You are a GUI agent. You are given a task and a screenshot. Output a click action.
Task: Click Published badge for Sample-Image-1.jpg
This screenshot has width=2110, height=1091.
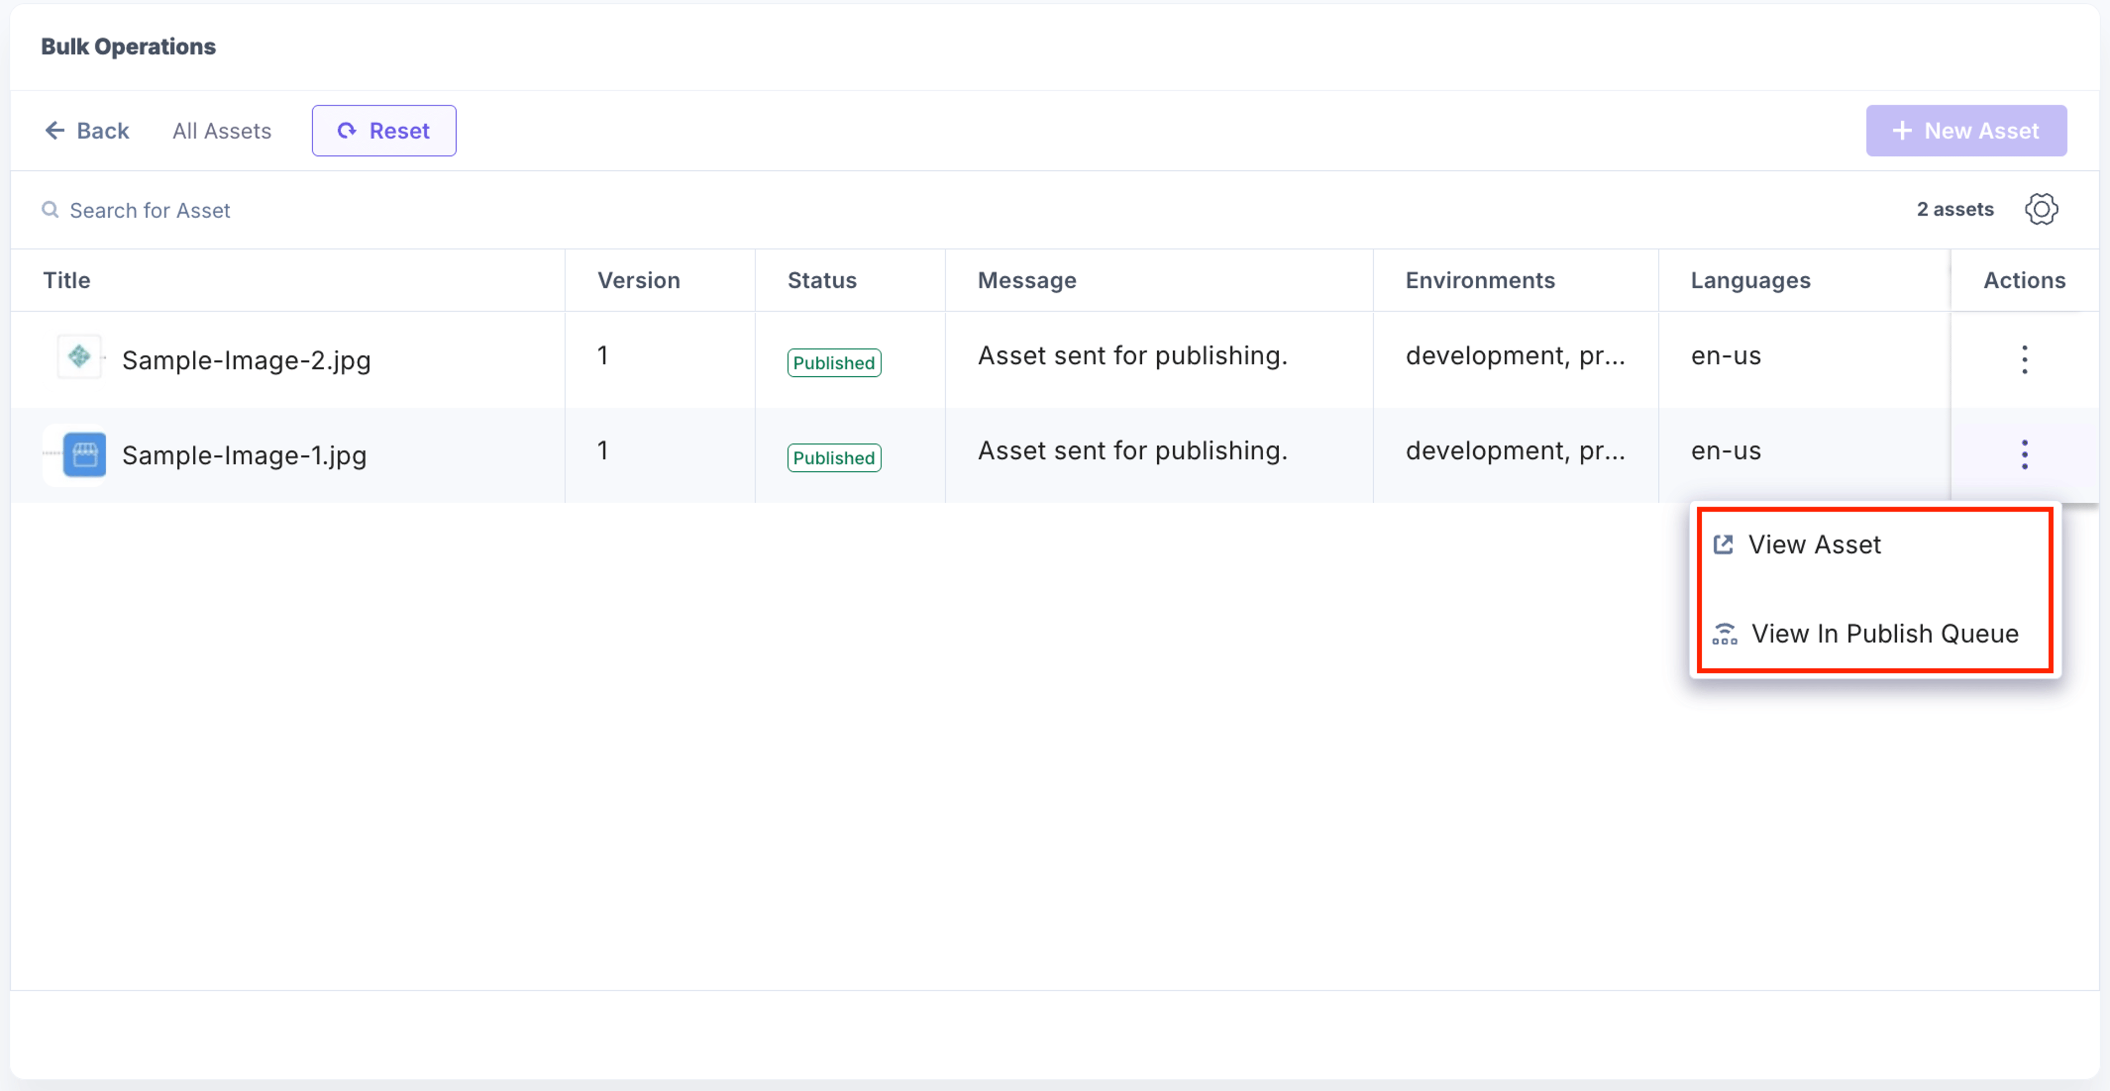coord(834,458)
